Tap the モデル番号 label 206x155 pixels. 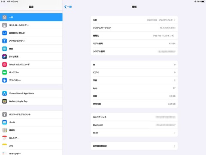[98, 43]
